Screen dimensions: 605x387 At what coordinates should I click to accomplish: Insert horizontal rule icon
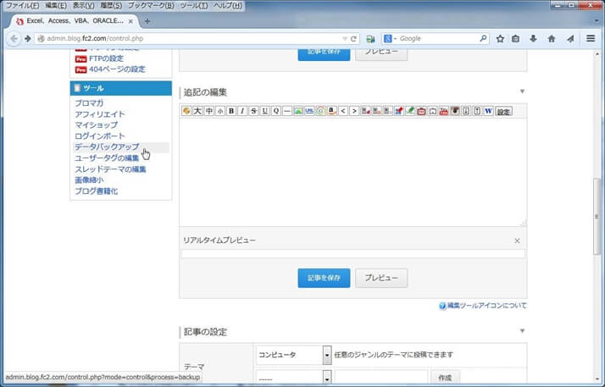[287, 111]
